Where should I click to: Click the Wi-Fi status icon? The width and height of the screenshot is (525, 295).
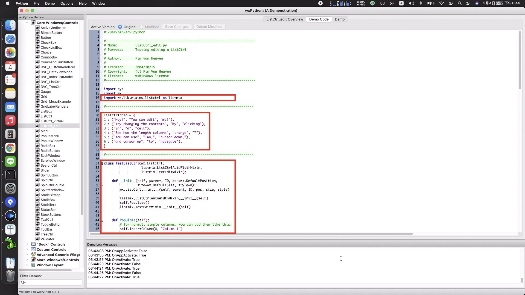(x=441, y=3)
